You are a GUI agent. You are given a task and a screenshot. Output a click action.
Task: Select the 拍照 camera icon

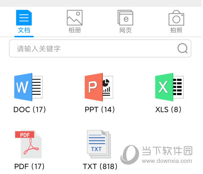tap(176, 18)
